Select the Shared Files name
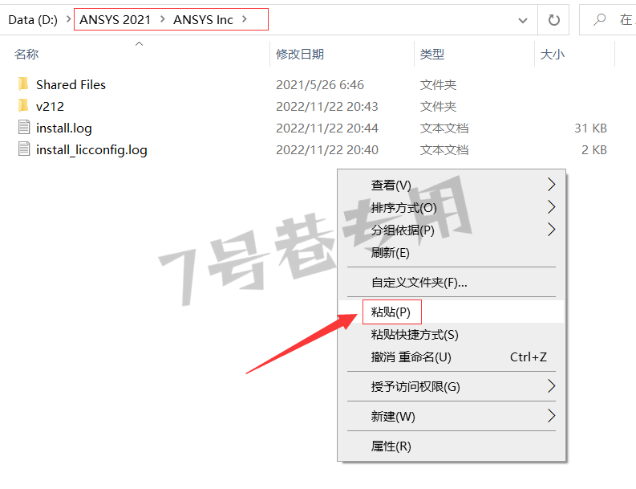Image resolution: width=636 pixels, height=489 pixels. tap(71, 84)
